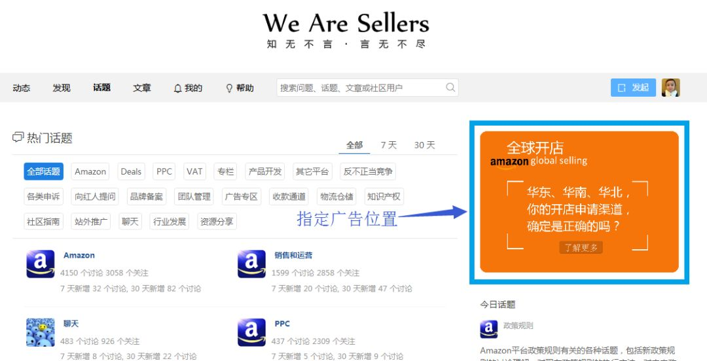This screenshot has width=707, height=361.
Task: Open the user avatar in header
Action: click(x=670, y=88)
